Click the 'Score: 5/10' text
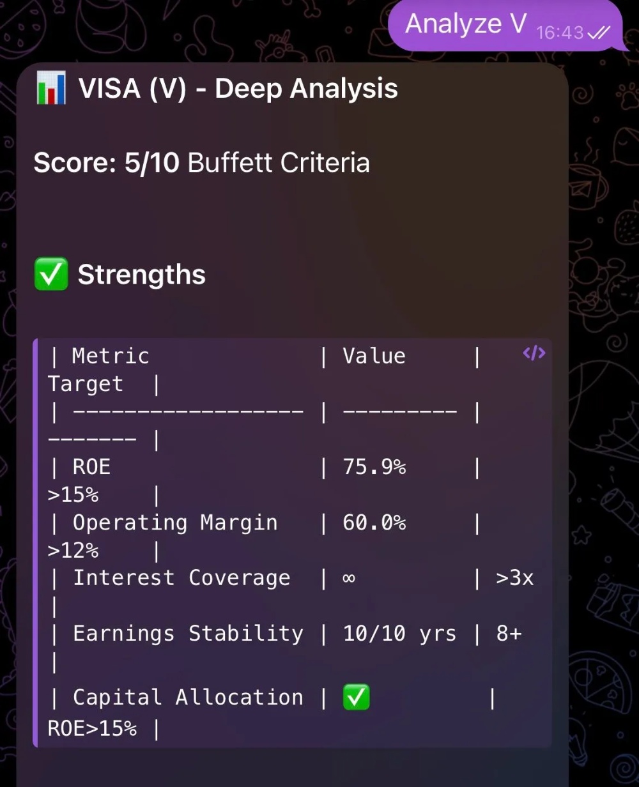Screen dimensions: 639x787 coord(107,163)
